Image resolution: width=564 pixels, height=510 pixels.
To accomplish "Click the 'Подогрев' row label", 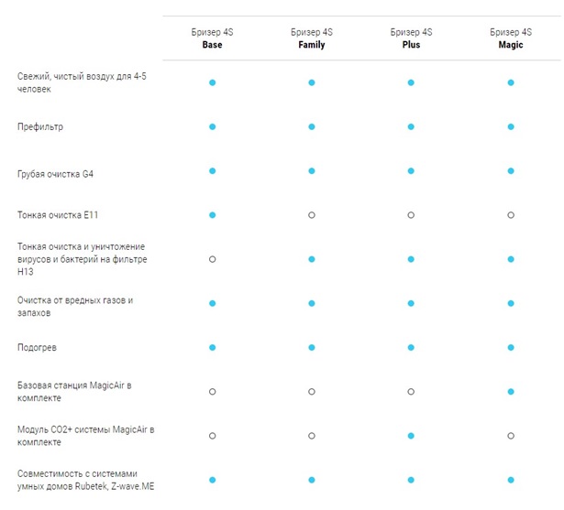I will pos(37,348).
